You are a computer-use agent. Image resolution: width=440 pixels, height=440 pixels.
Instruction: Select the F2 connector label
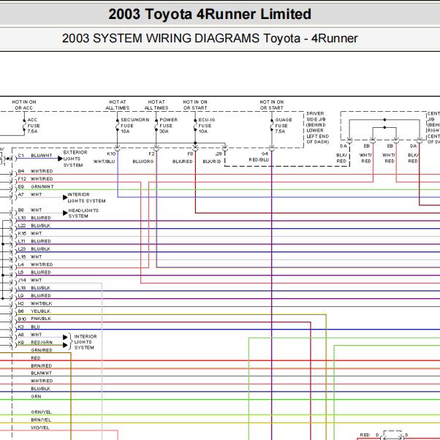[x=151, y=153]
